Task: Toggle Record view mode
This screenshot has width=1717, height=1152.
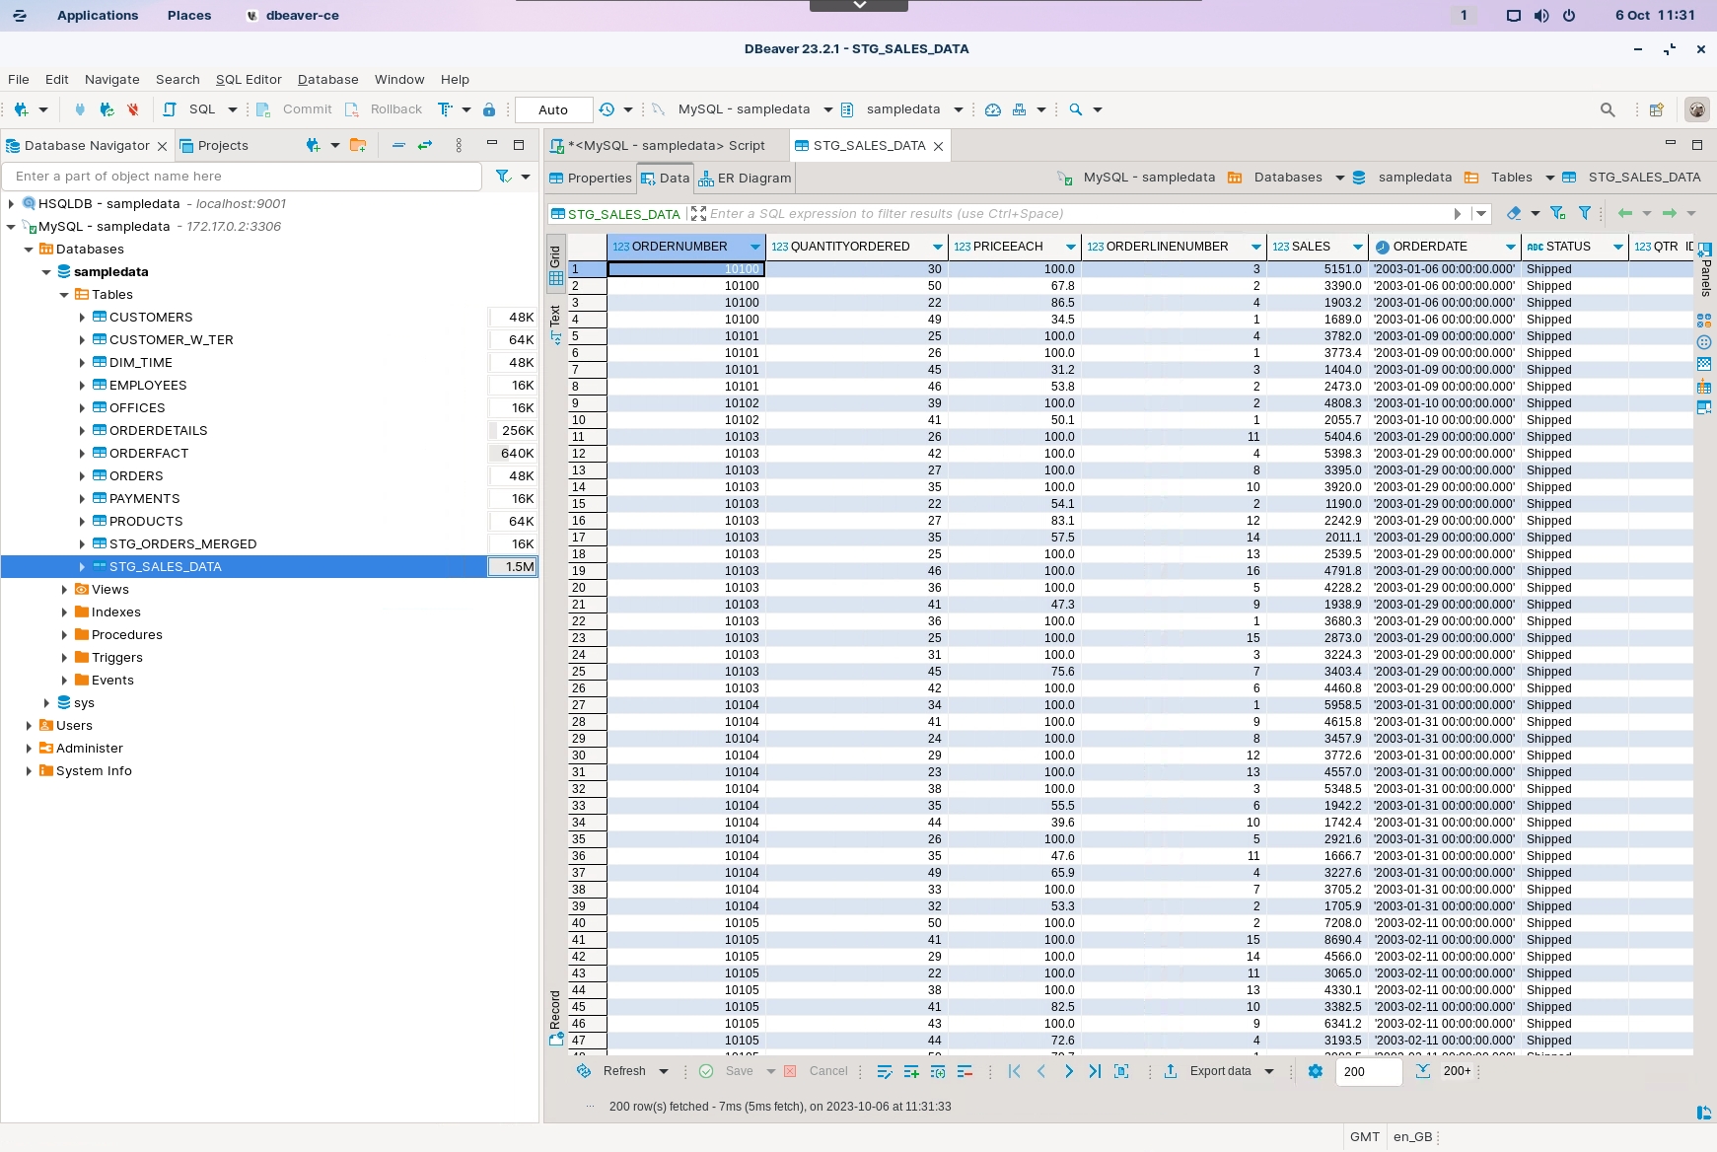Action: coord(555,1017)
